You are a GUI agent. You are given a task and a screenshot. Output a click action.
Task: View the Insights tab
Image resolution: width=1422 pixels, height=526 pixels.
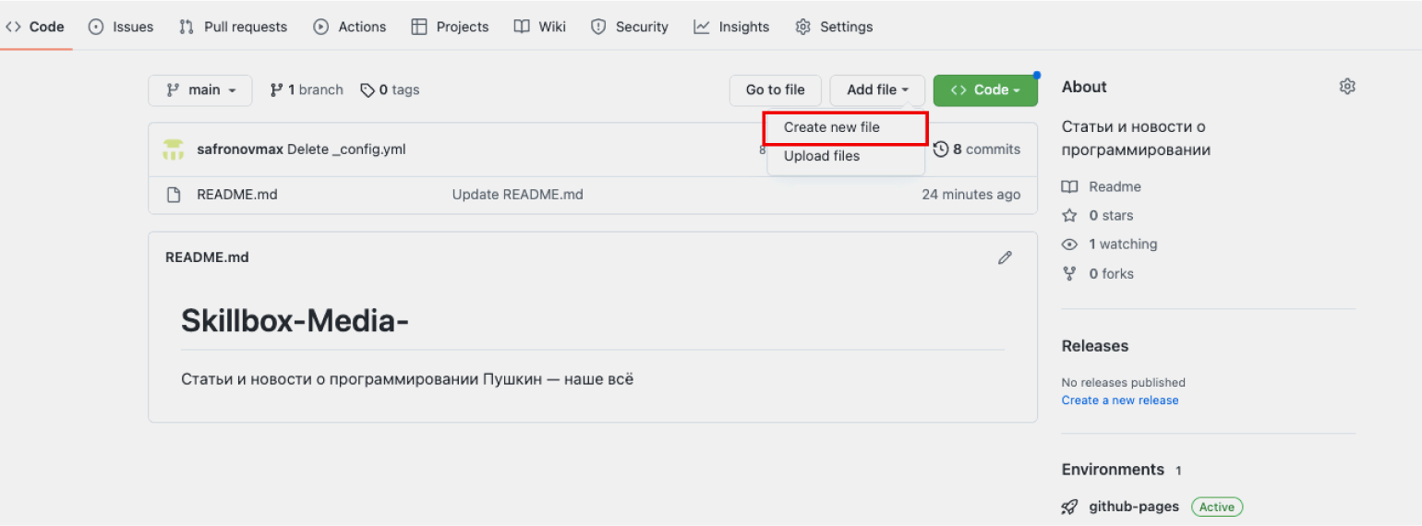[731, 27]
